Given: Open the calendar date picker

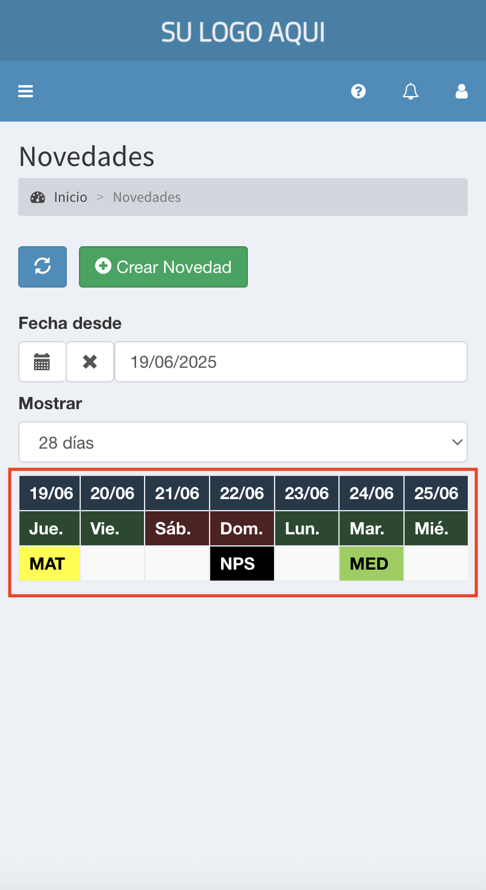Looking at the screenshot, I should pyautogui.click(x=42, y=362).
